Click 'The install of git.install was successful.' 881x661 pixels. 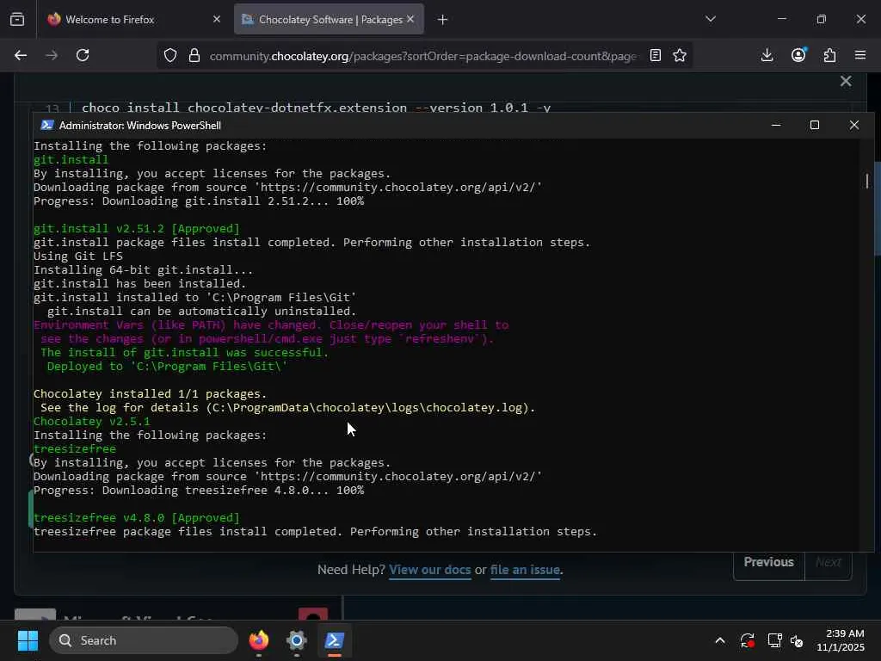[x=184, y=352]
